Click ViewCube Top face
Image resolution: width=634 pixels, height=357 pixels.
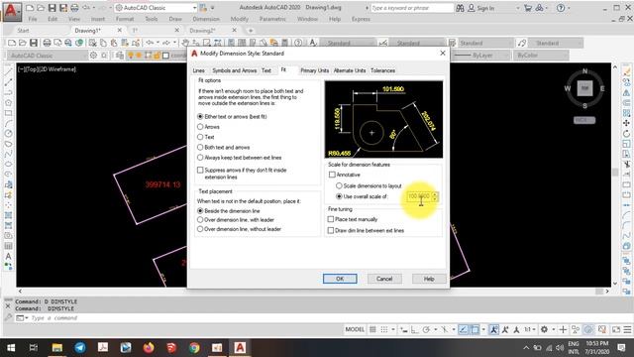coord(584,88)
